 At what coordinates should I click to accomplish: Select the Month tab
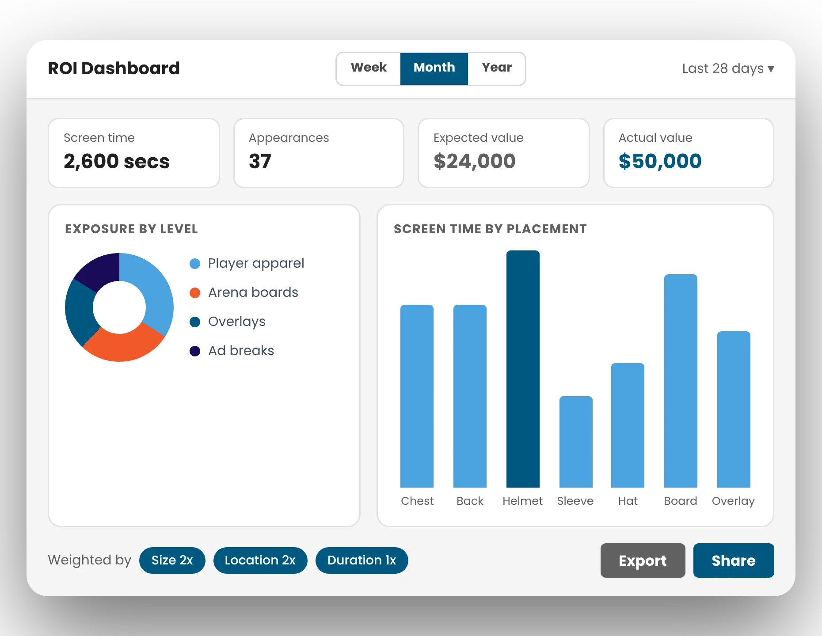pos(434,68)
